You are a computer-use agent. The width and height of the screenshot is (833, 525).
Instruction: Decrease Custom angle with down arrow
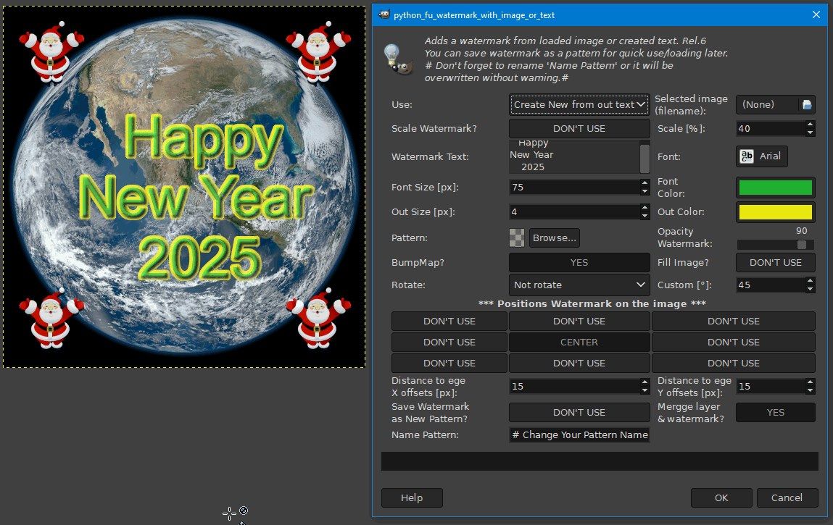pos(810,289)
